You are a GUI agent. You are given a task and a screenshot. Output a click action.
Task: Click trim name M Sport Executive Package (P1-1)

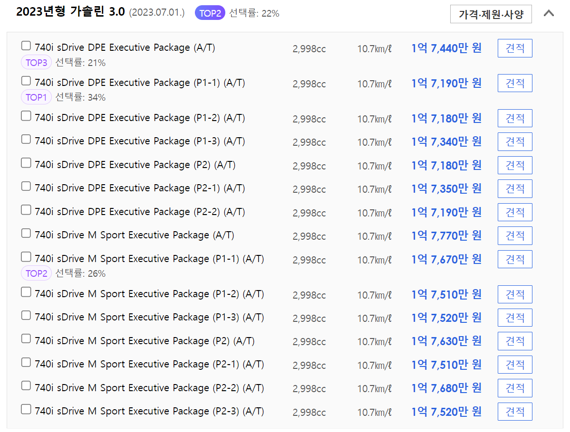149,259
